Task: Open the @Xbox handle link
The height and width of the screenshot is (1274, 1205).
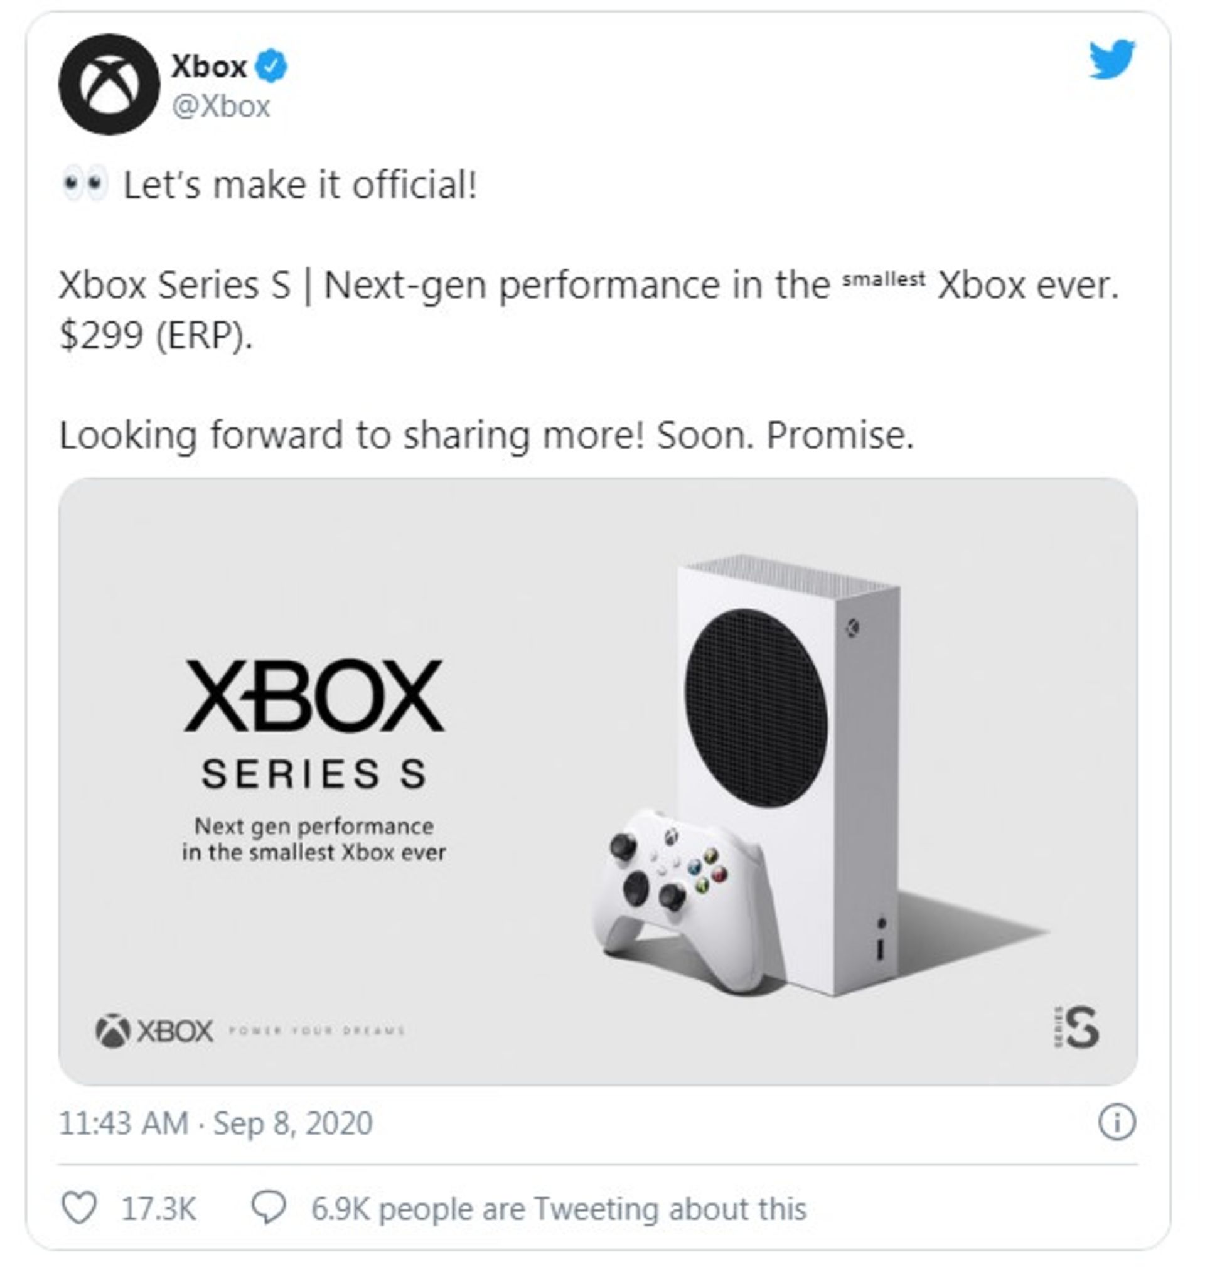Action: 221,107
